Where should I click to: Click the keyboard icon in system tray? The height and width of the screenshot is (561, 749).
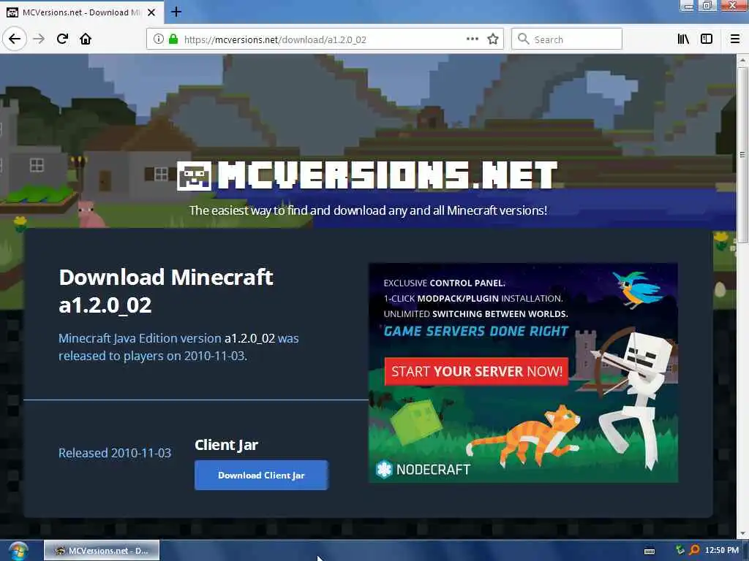point(650,551)
